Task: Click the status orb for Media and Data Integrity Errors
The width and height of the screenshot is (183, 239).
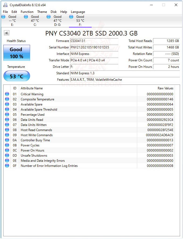Action: pos(7,160)
